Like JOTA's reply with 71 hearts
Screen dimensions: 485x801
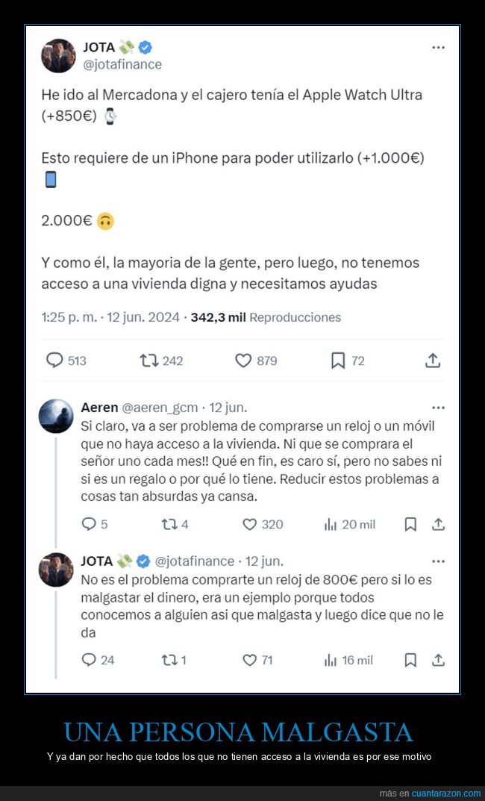[249, 660]
